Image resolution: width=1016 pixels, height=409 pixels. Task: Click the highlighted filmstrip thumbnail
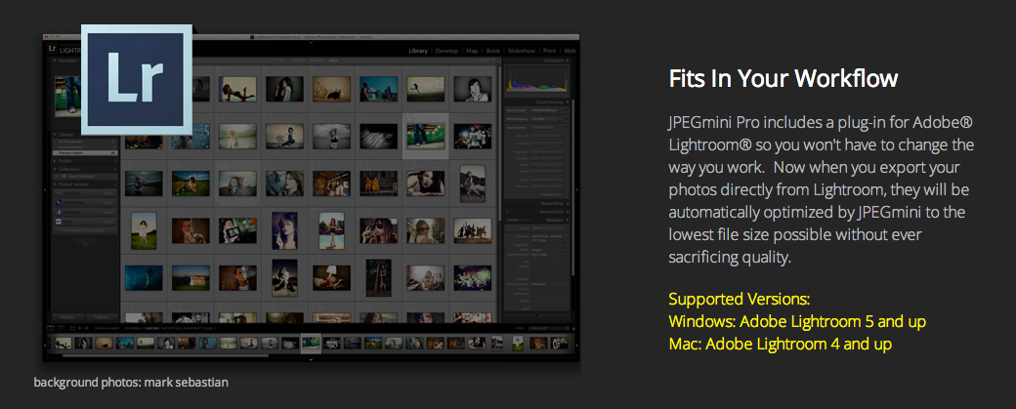[x=311, y=343]
